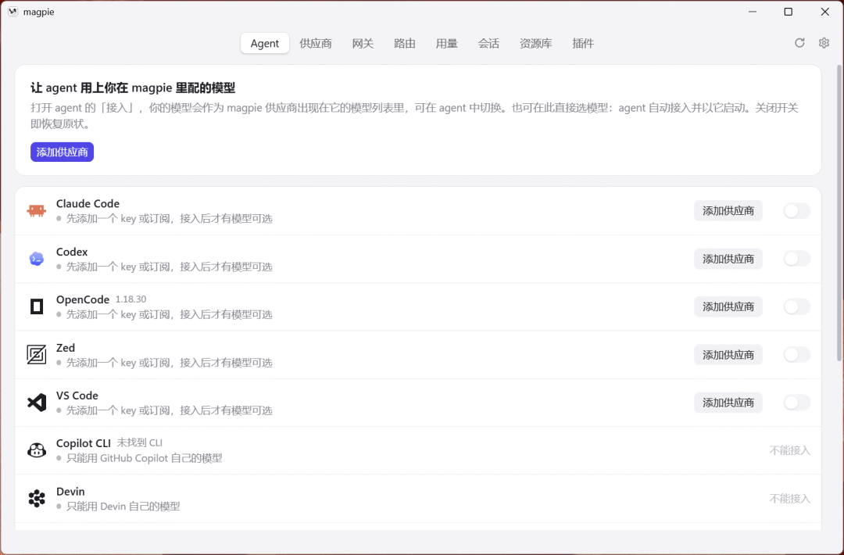Viewport: 844px width, 555px height.
Task: Turn on the Codex toggle switch
Action: click(796, 259)
